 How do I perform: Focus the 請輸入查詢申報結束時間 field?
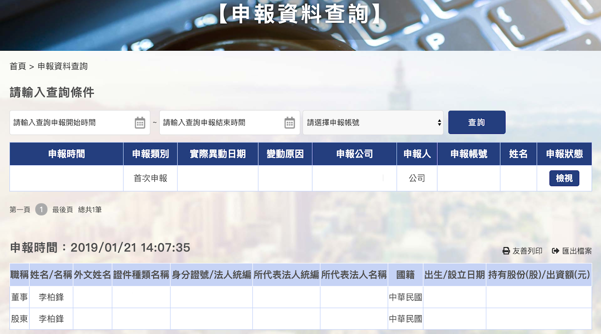click(230, 123)
